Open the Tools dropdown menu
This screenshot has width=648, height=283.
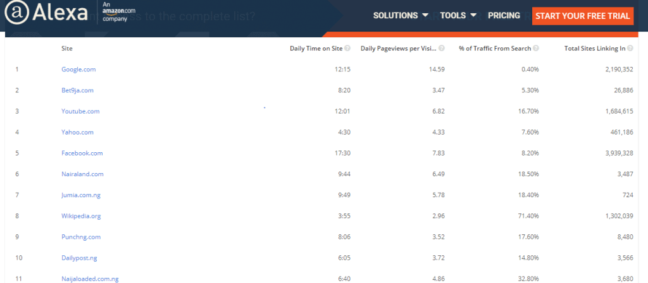pos(458,16)
